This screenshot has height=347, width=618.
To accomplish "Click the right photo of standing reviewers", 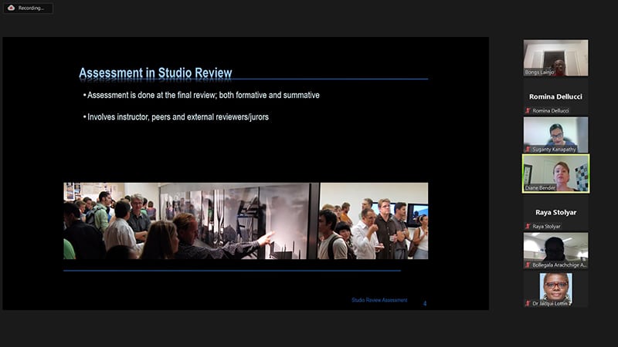I will click(x=373, y=221).
